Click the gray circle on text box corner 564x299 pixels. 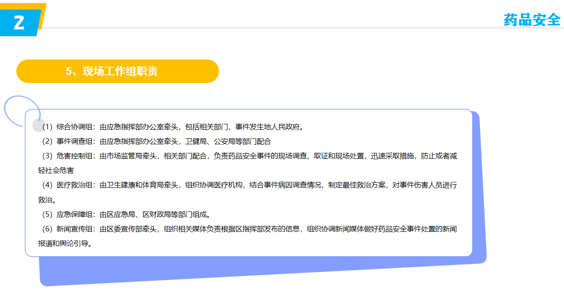pos(38,125)
